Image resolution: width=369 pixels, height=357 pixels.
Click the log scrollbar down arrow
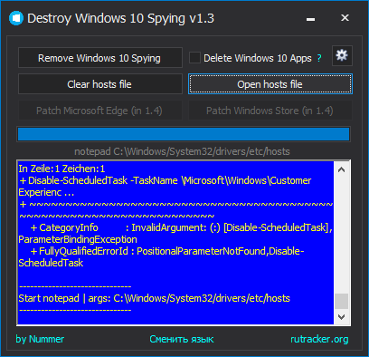tap(342, 317)
